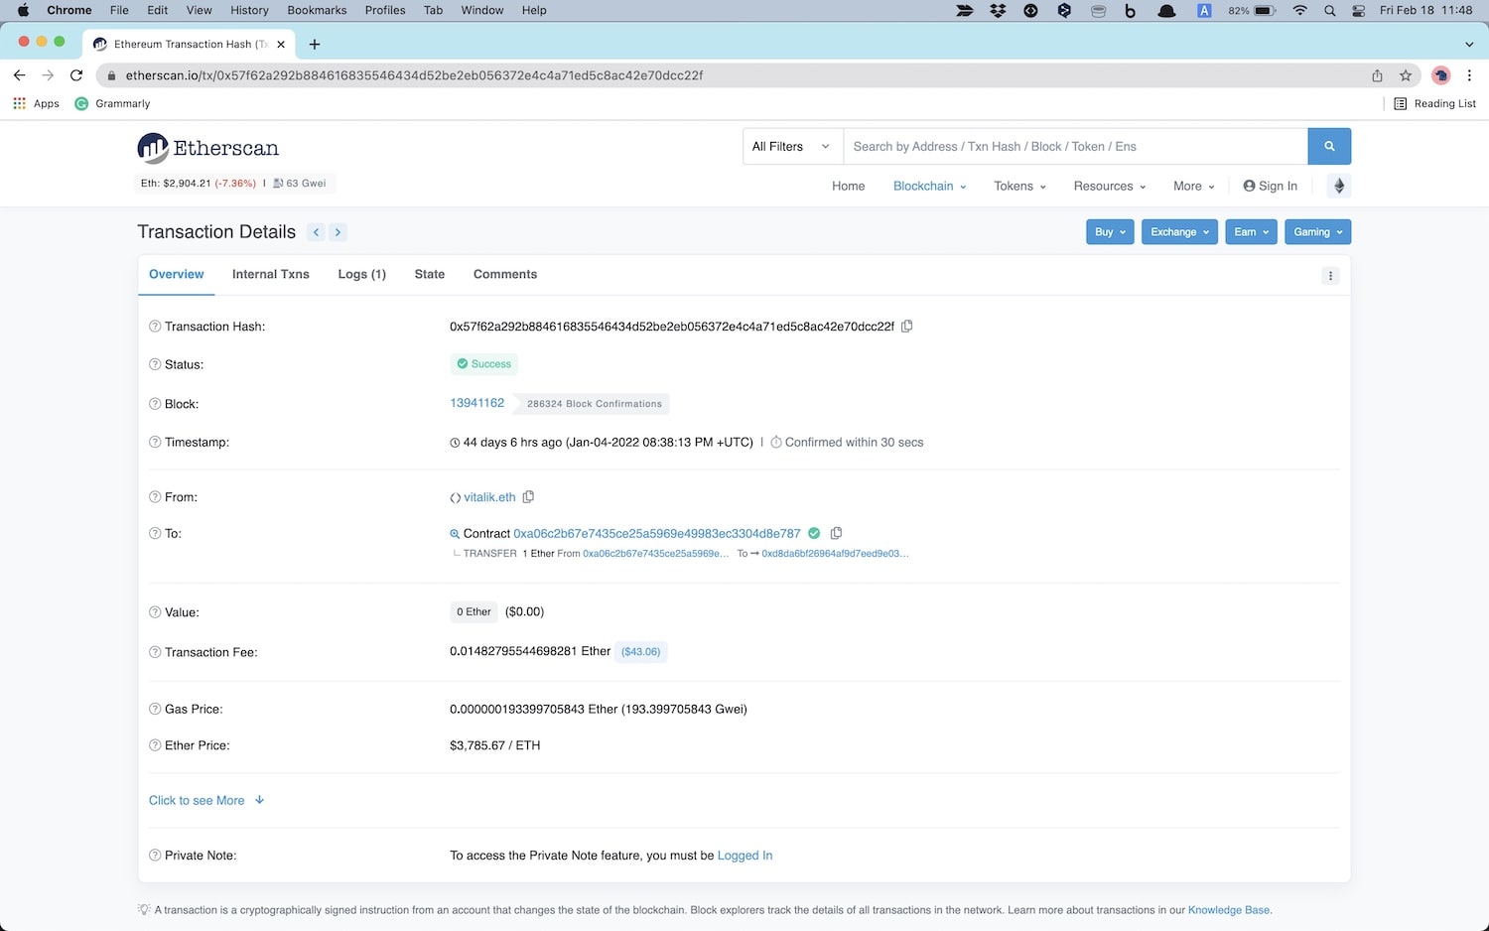
Task: Click the blue search magnifier button
Action: click(x=1329, y=146)
